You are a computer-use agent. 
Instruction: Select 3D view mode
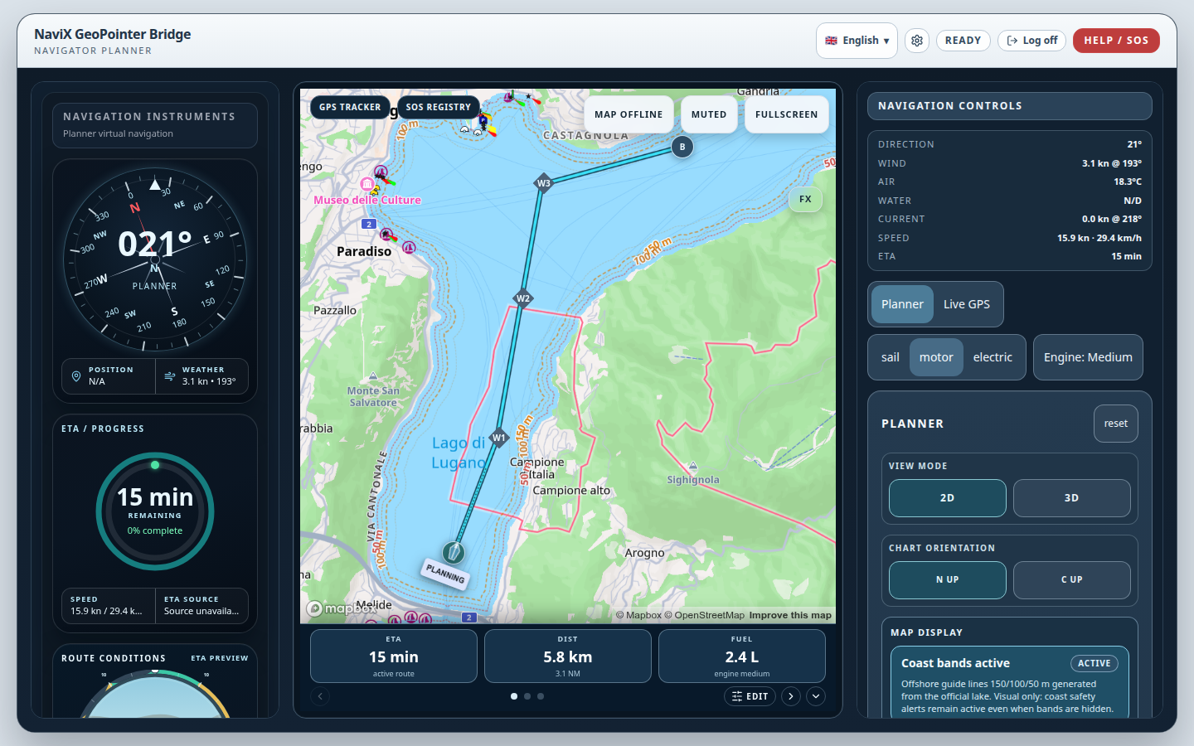coord(1072,498)
